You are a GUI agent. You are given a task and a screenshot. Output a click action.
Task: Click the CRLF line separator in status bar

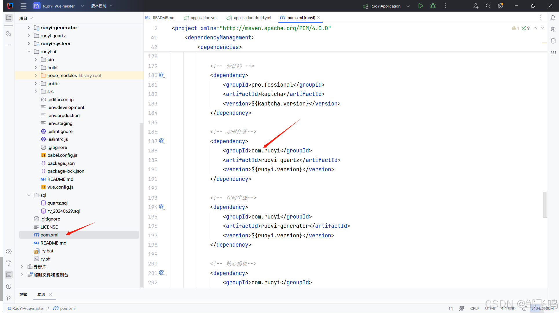coord(475,308)
